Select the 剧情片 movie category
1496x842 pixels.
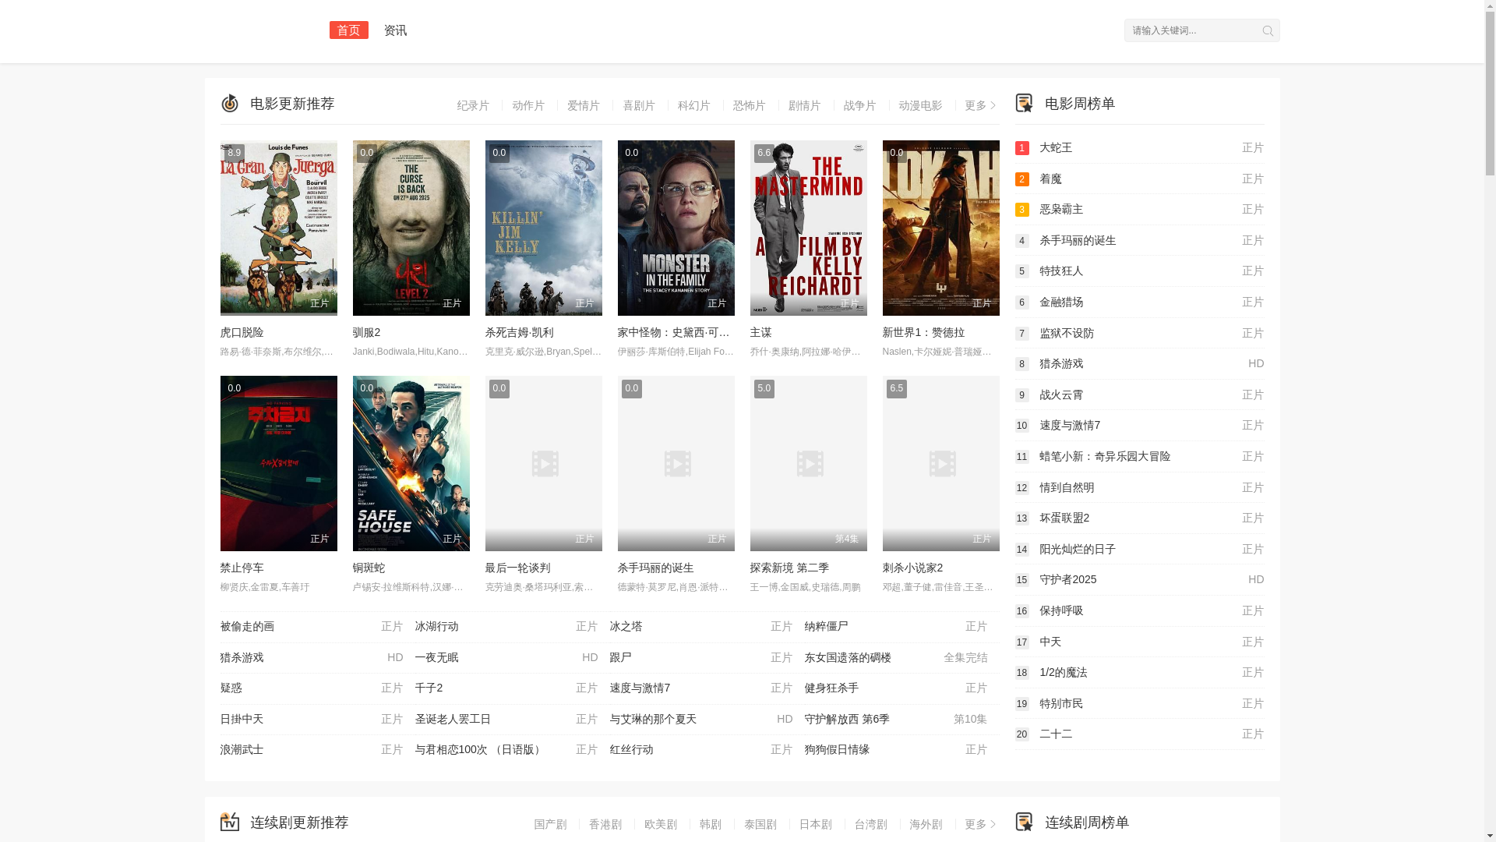pos(805,105)
